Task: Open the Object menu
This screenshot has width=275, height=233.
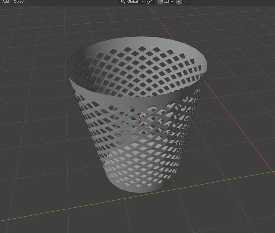Action: (19, 2)
